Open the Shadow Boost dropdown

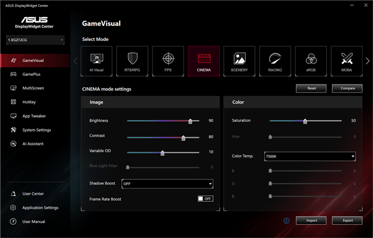[x=168, y=183]
